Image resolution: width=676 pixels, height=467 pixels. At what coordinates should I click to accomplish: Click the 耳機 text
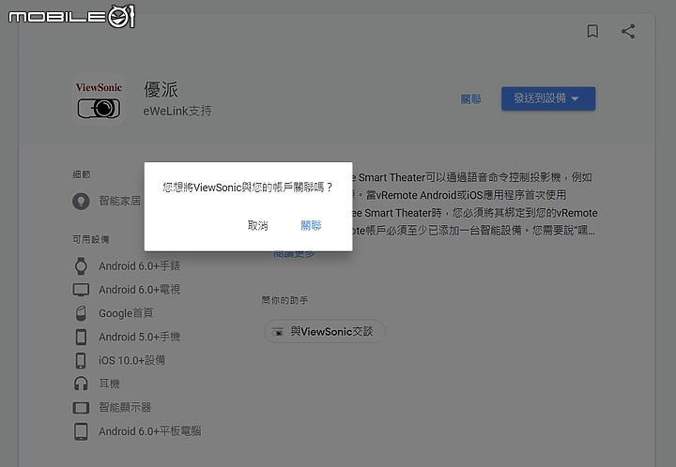pyautogui.click(x=110, y=384)
